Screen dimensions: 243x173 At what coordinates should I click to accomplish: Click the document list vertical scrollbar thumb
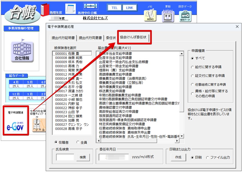[x=182, y=84]
